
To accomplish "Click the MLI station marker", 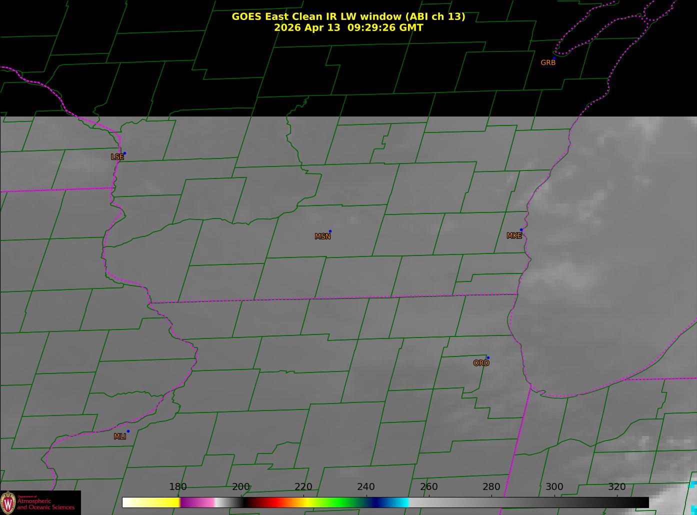I will coord(128,431).
